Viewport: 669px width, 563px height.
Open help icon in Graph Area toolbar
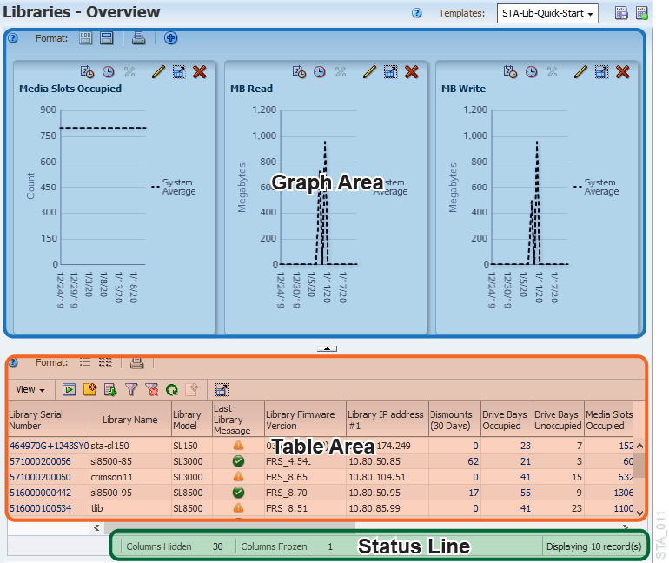point(13,38)
